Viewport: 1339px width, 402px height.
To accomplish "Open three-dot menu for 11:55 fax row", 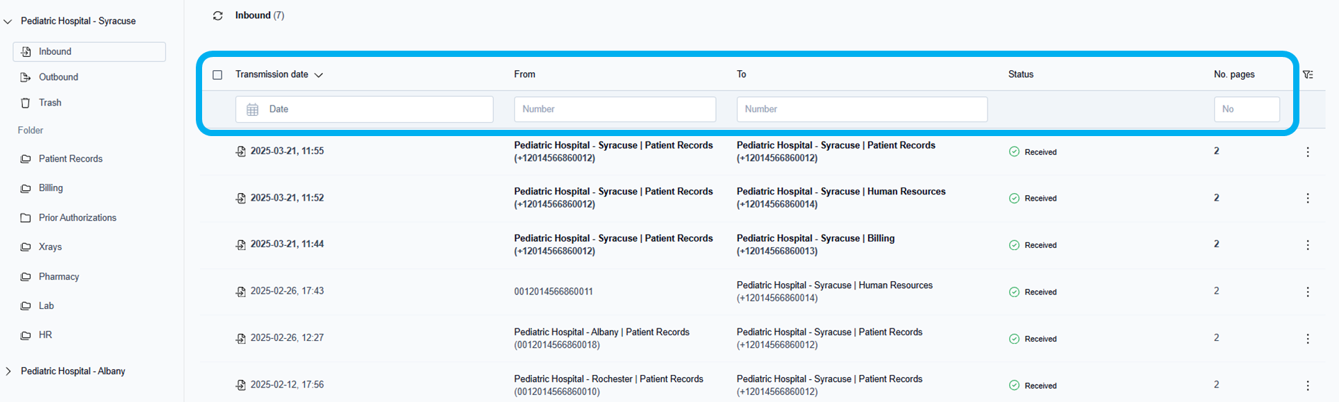I will 1307,151.
